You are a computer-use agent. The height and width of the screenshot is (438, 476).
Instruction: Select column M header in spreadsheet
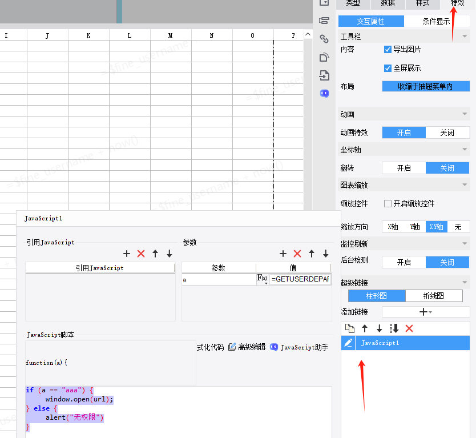171,35
